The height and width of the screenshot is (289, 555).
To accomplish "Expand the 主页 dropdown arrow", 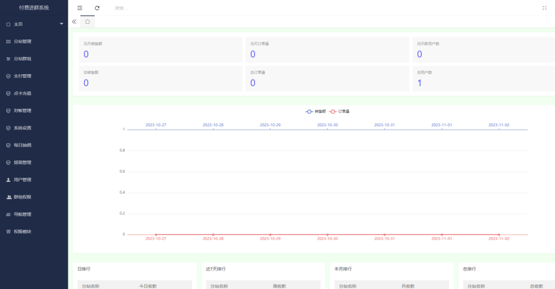I will click(x=61, y=24).
